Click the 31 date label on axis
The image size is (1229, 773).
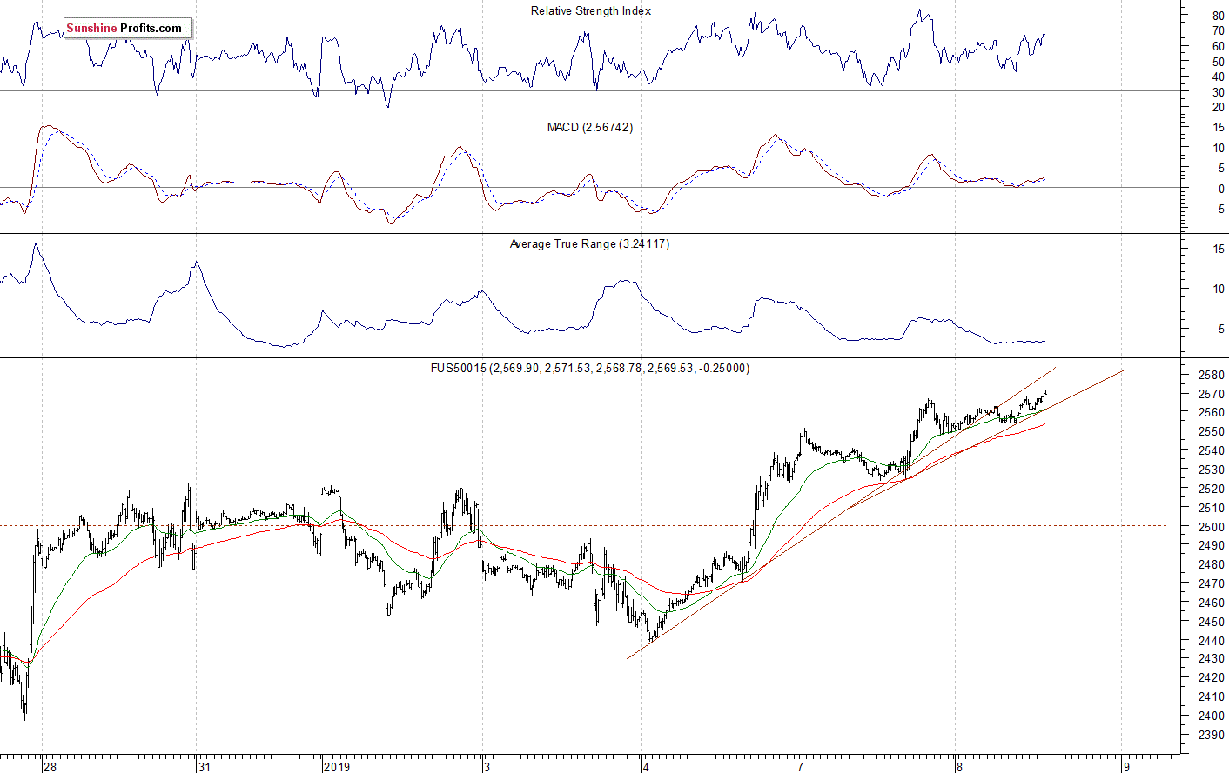[x=204, y=767]
